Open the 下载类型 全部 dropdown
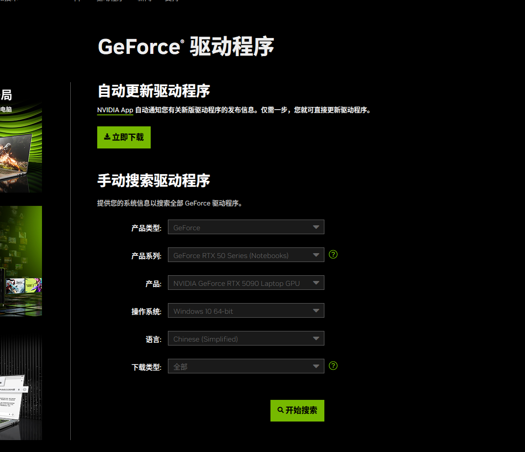The image size is (525, 452). [x=246, y=366]
